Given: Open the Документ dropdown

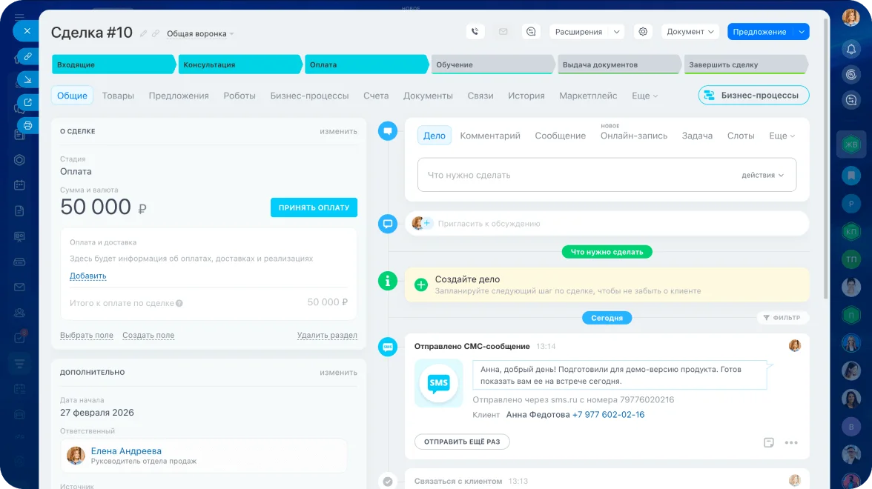Looking at the screenshot, I should (690, 32).
